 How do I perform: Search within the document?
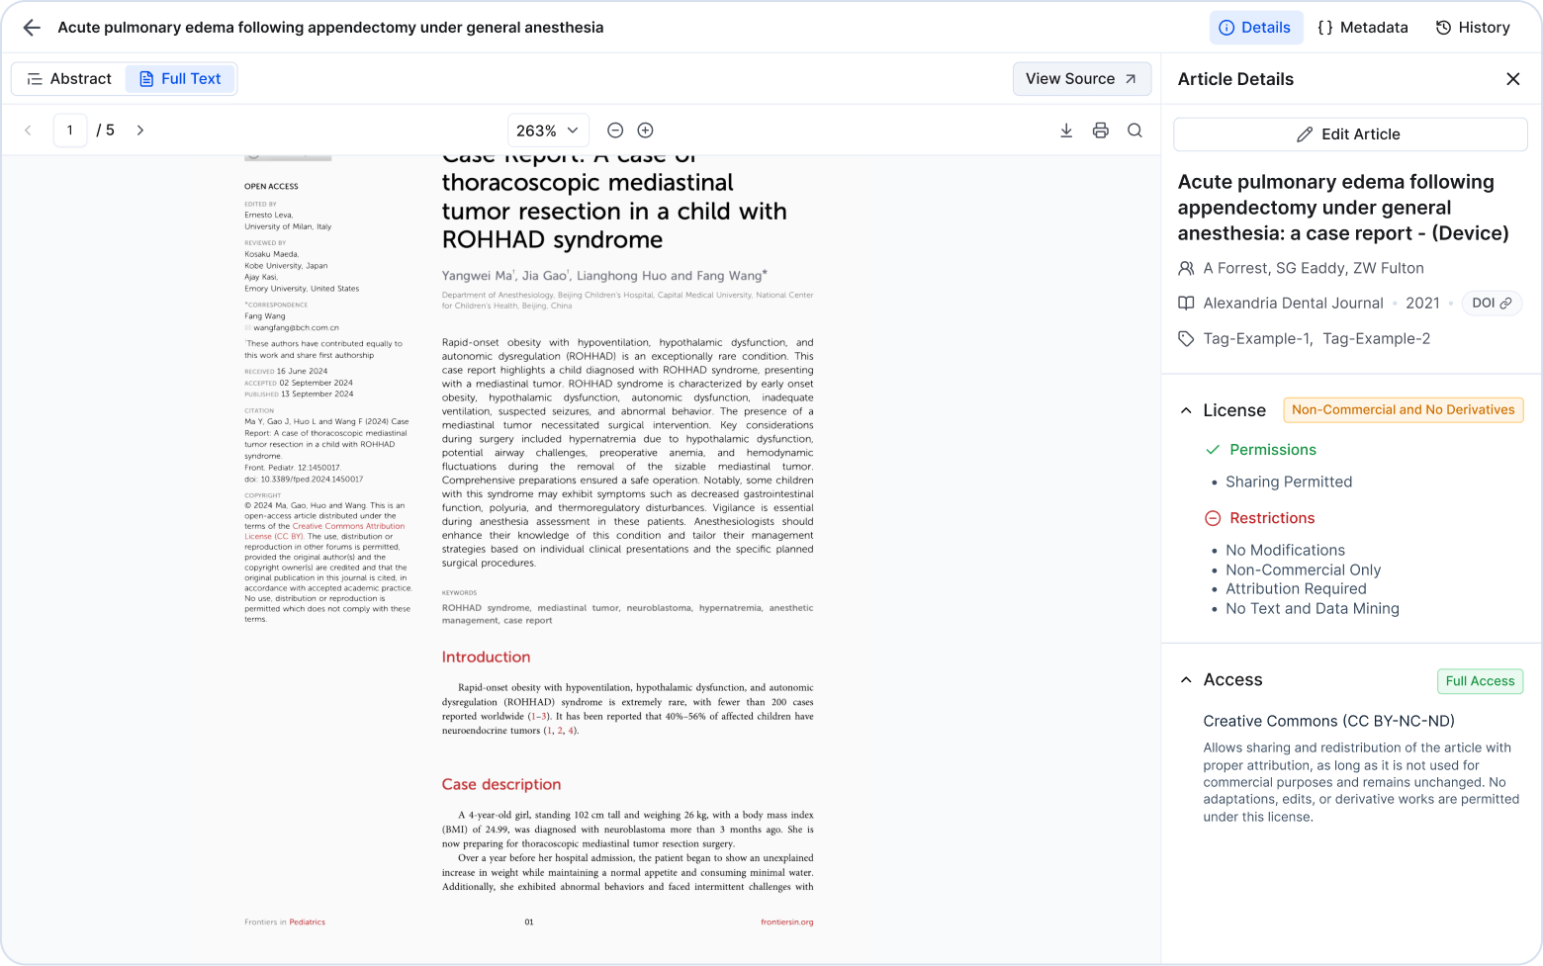coord(1135,131)
